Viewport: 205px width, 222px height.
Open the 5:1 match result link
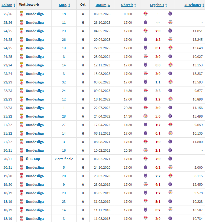pos(158,202)
